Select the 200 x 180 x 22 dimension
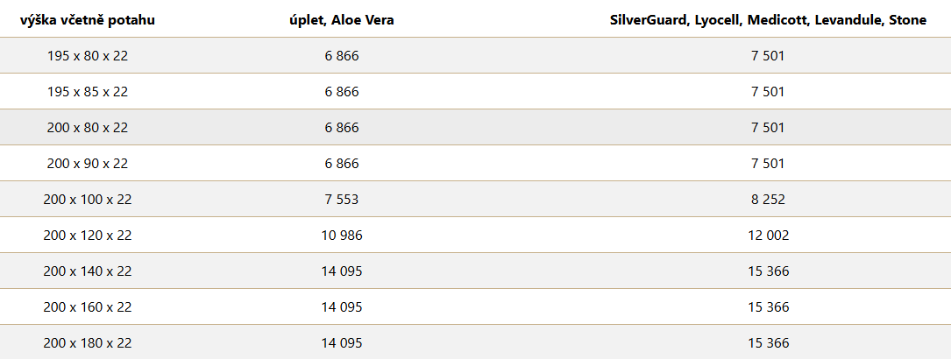Viewport: 951px width, 359px height. pyautogui.click(x=88, y=343)
